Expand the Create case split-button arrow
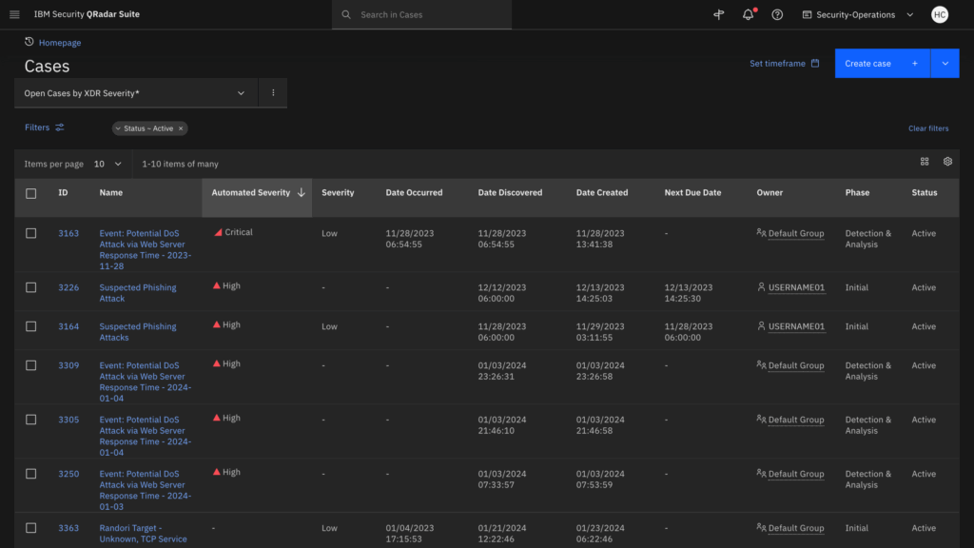The width and height of the screenshot is (974, 548). (x=945, y=64)
